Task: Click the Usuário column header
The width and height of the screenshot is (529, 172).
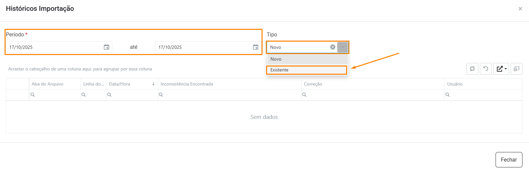Action: (455, 84)
